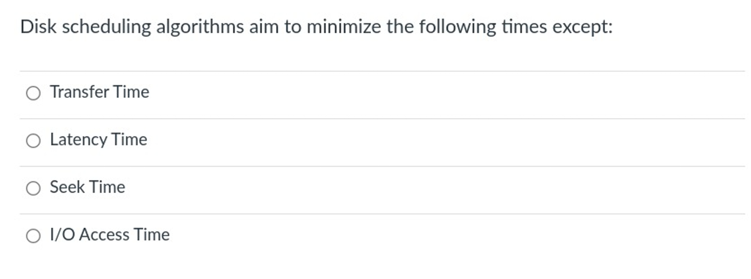751x279 pixels.
Task: Select the Latency Time radio button
Action: pyautogui.click(x=34, y=139)
